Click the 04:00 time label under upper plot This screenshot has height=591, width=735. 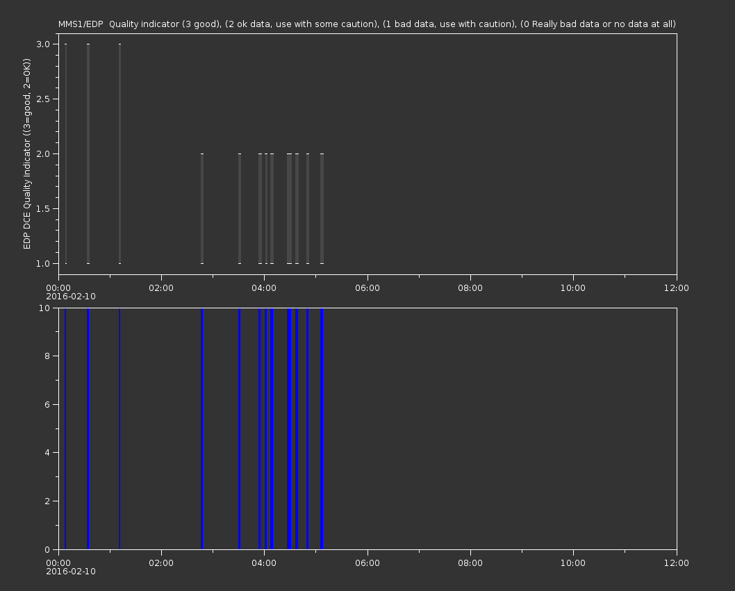[264, 288]
